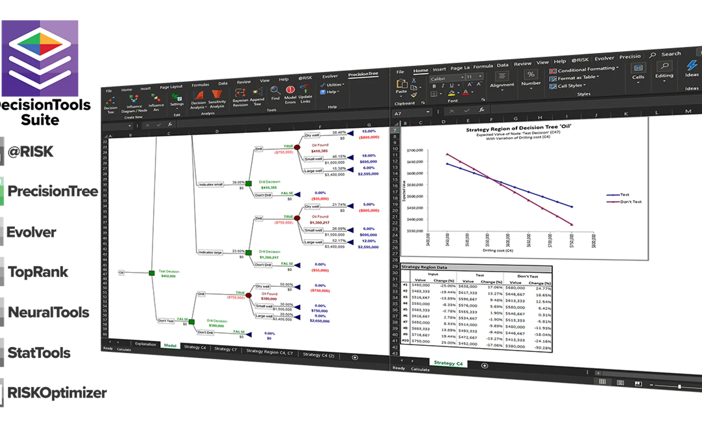This screenshot has width=702, height=438.
Task: Open Cell Styles menu
Action: [567, 86]
